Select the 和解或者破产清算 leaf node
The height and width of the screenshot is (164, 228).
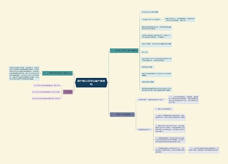(148, 82)
